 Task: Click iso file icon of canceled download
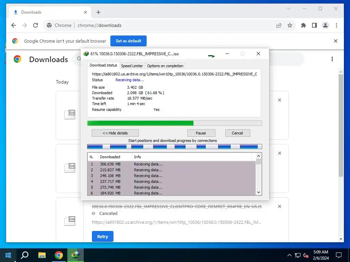[x=70, y=221]
